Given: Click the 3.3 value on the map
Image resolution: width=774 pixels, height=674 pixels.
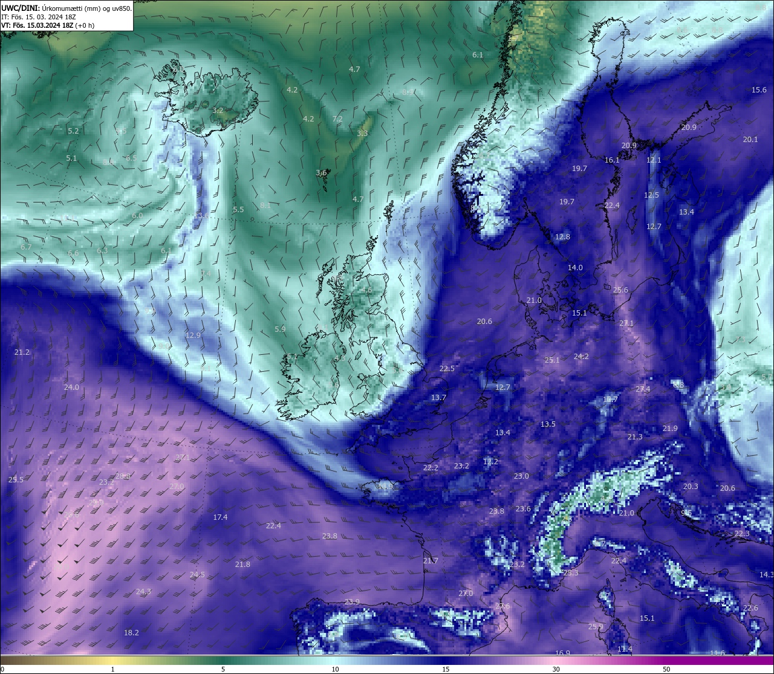Looking at the screenshot, I should (362, 134).
